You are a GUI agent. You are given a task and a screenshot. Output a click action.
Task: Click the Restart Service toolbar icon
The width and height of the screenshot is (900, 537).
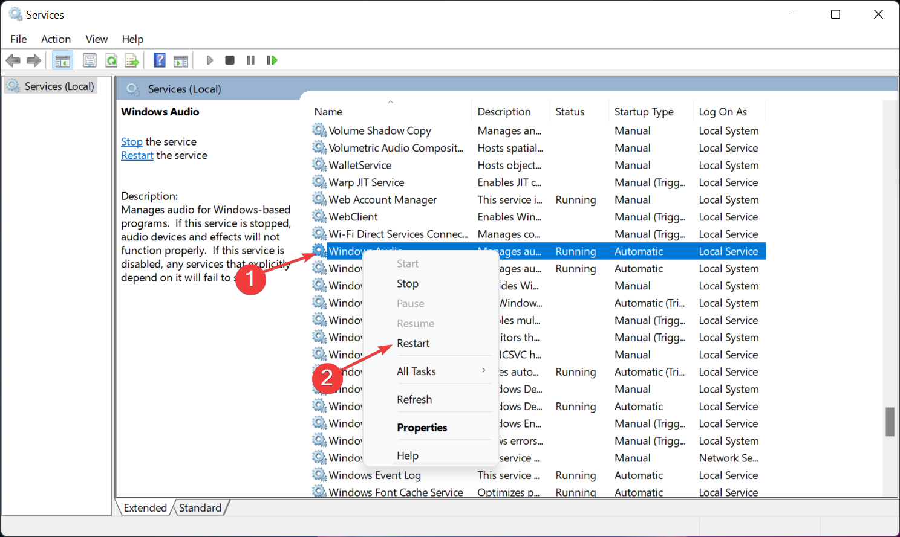click(272, 60)
